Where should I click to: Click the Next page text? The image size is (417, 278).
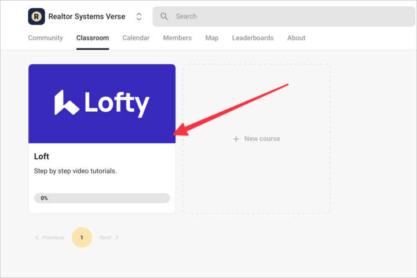click(105, 237)
